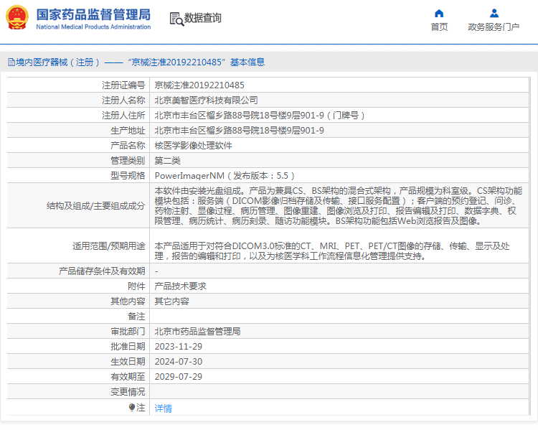Click the 型号规格 row label
This screenshot has width=538, height=430.
point(128,176)
